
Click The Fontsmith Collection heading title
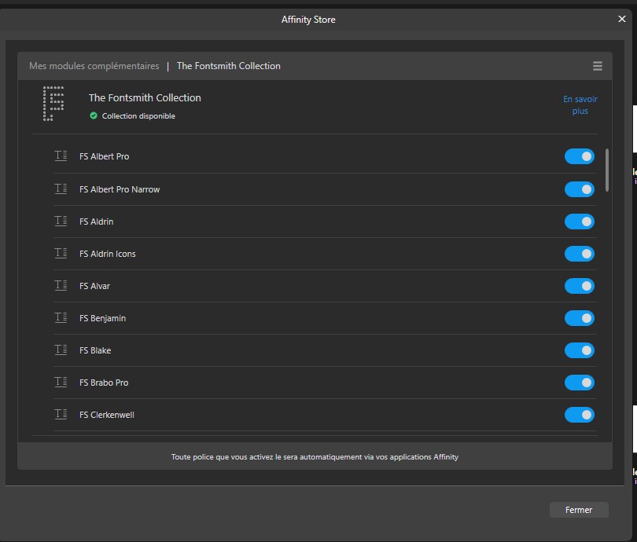(x=145, y=97)
